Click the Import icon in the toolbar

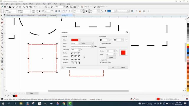pos(46,7)
